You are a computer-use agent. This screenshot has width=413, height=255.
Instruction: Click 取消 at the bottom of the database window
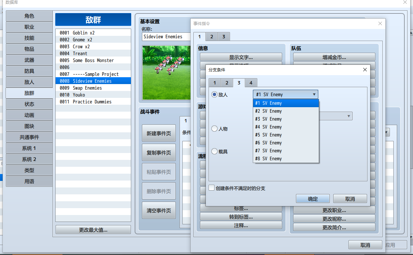[x=365, y=245]
